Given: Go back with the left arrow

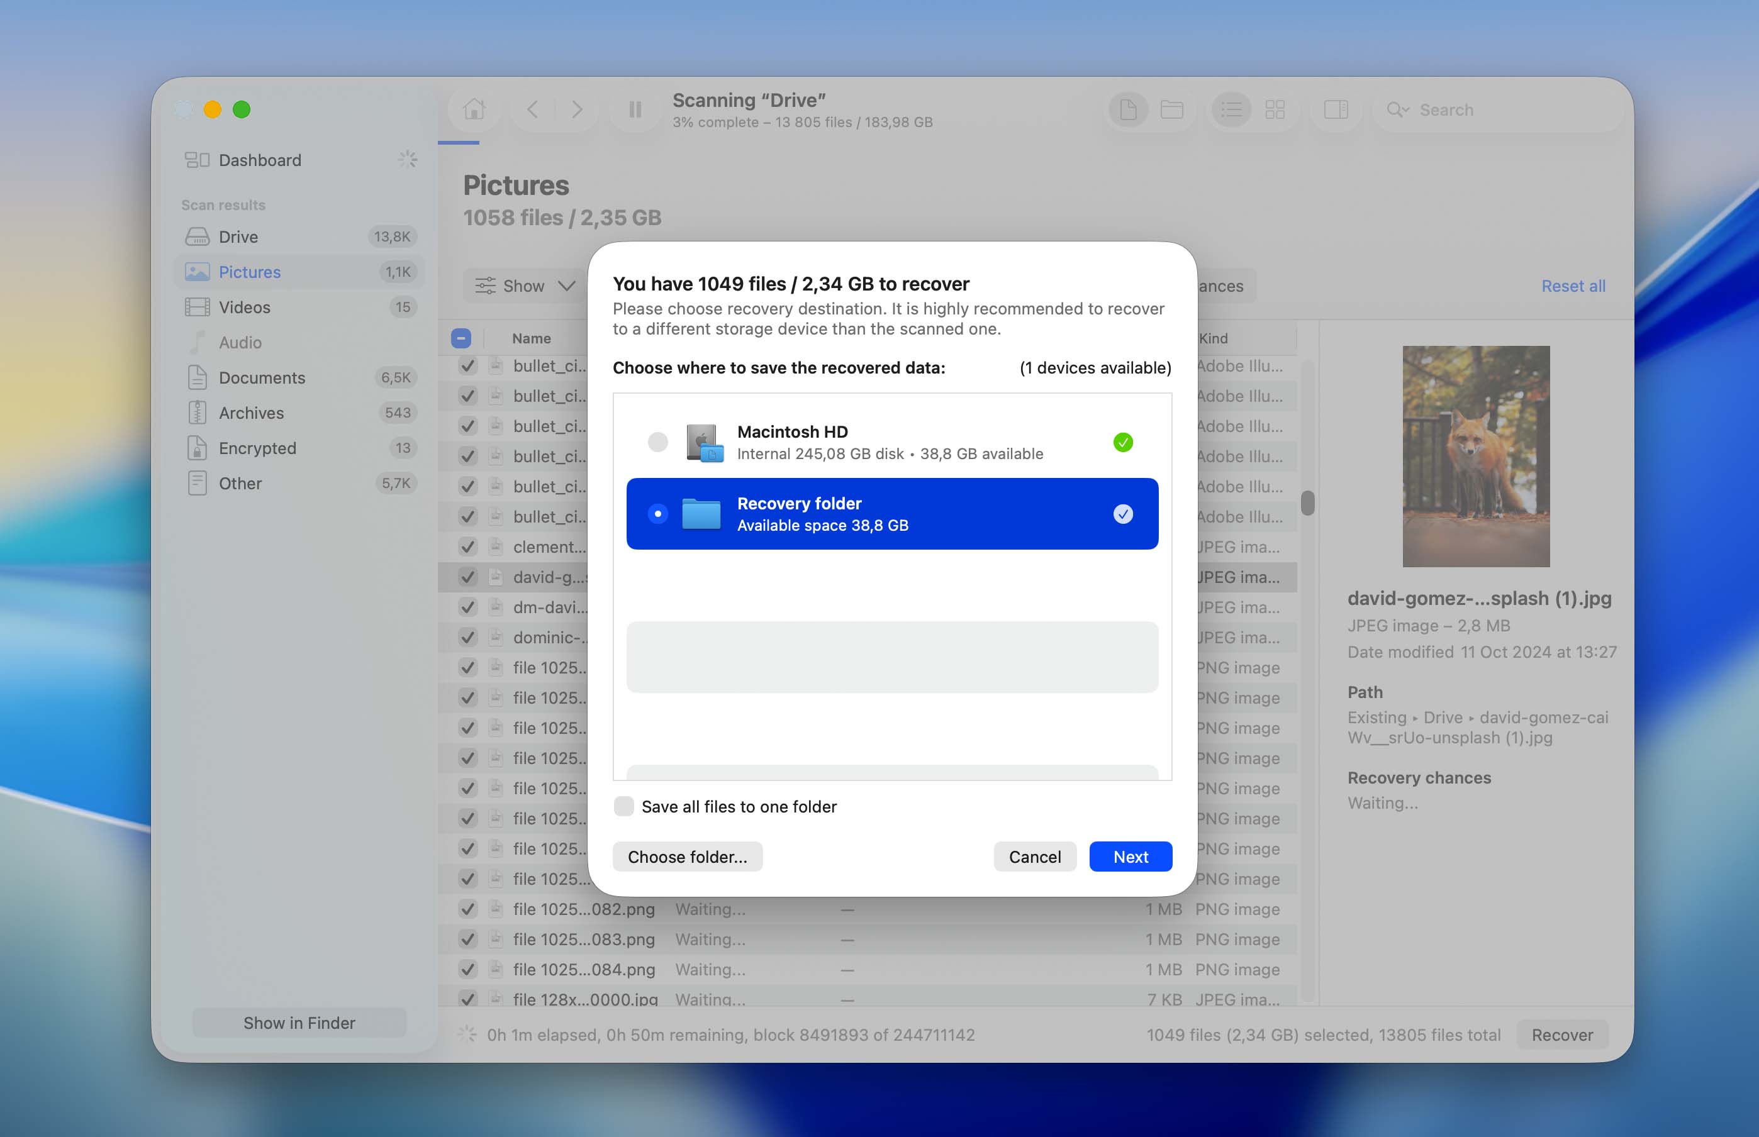Looking at the screenshot, I should pos(532,110).
